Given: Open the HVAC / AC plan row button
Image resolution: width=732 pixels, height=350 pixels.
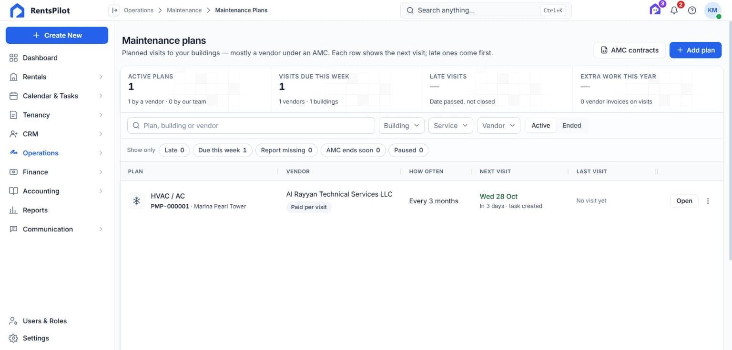Looking at the screenshot, I should [x=684, y=201].
